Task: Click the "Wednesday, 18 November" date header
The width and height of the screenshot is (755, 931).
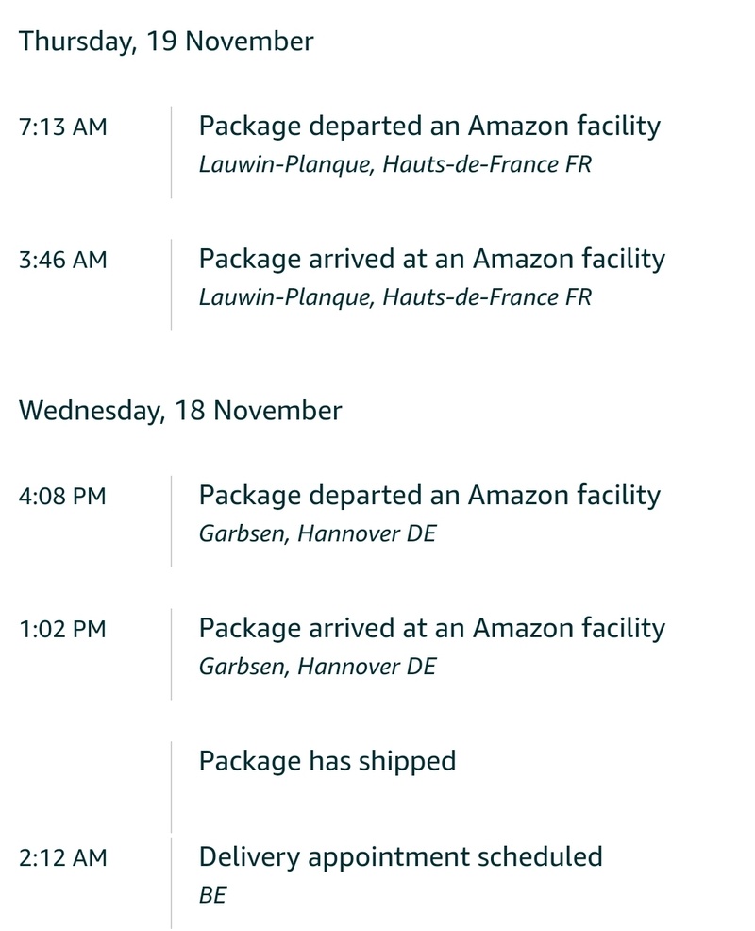Action: click(180, 411)
